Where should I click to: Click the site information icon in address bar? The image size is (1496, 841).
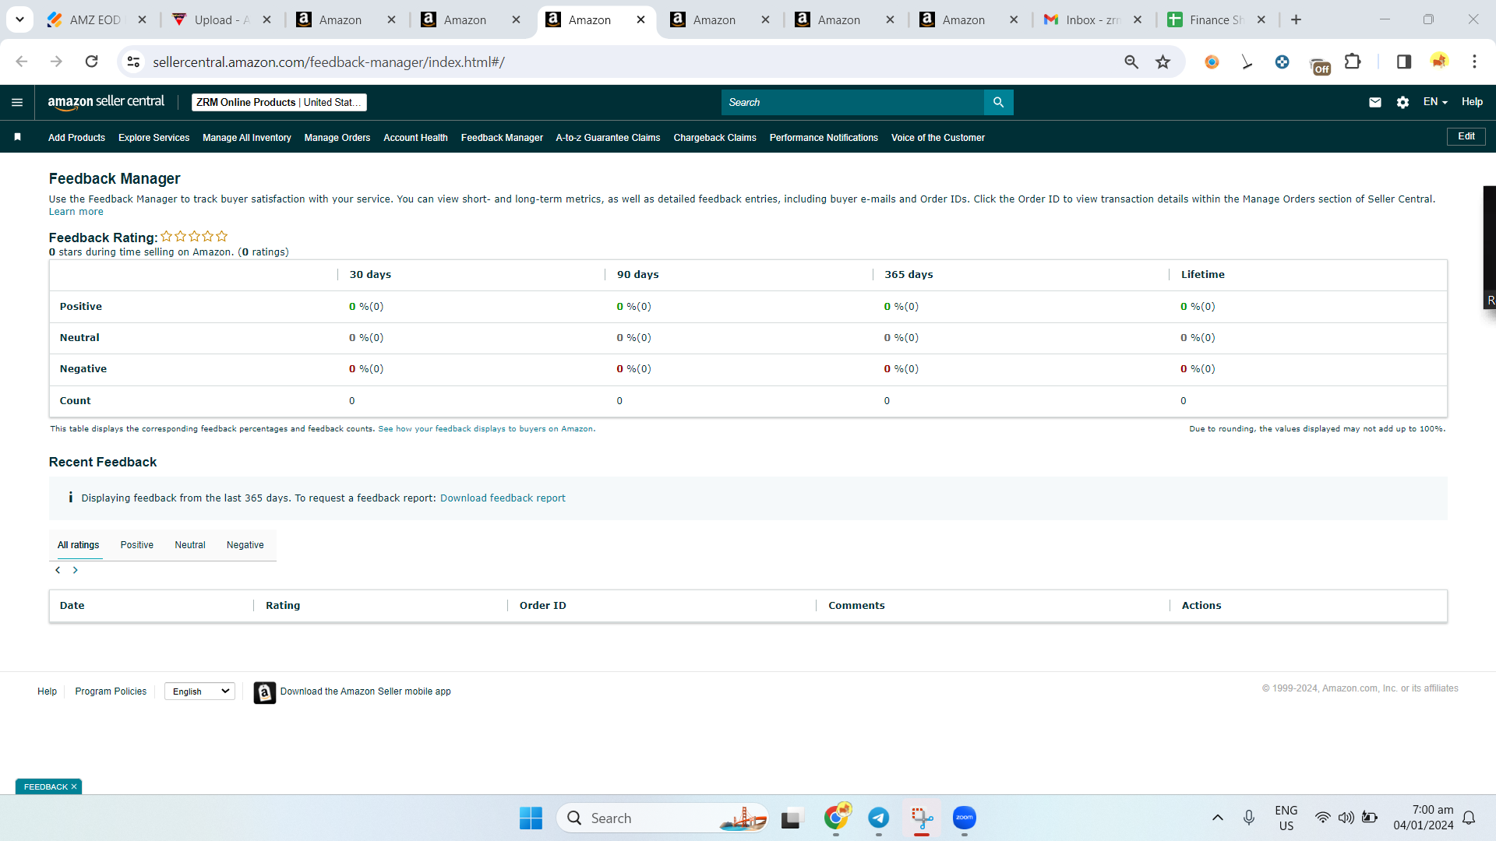(x=134, y=62)
